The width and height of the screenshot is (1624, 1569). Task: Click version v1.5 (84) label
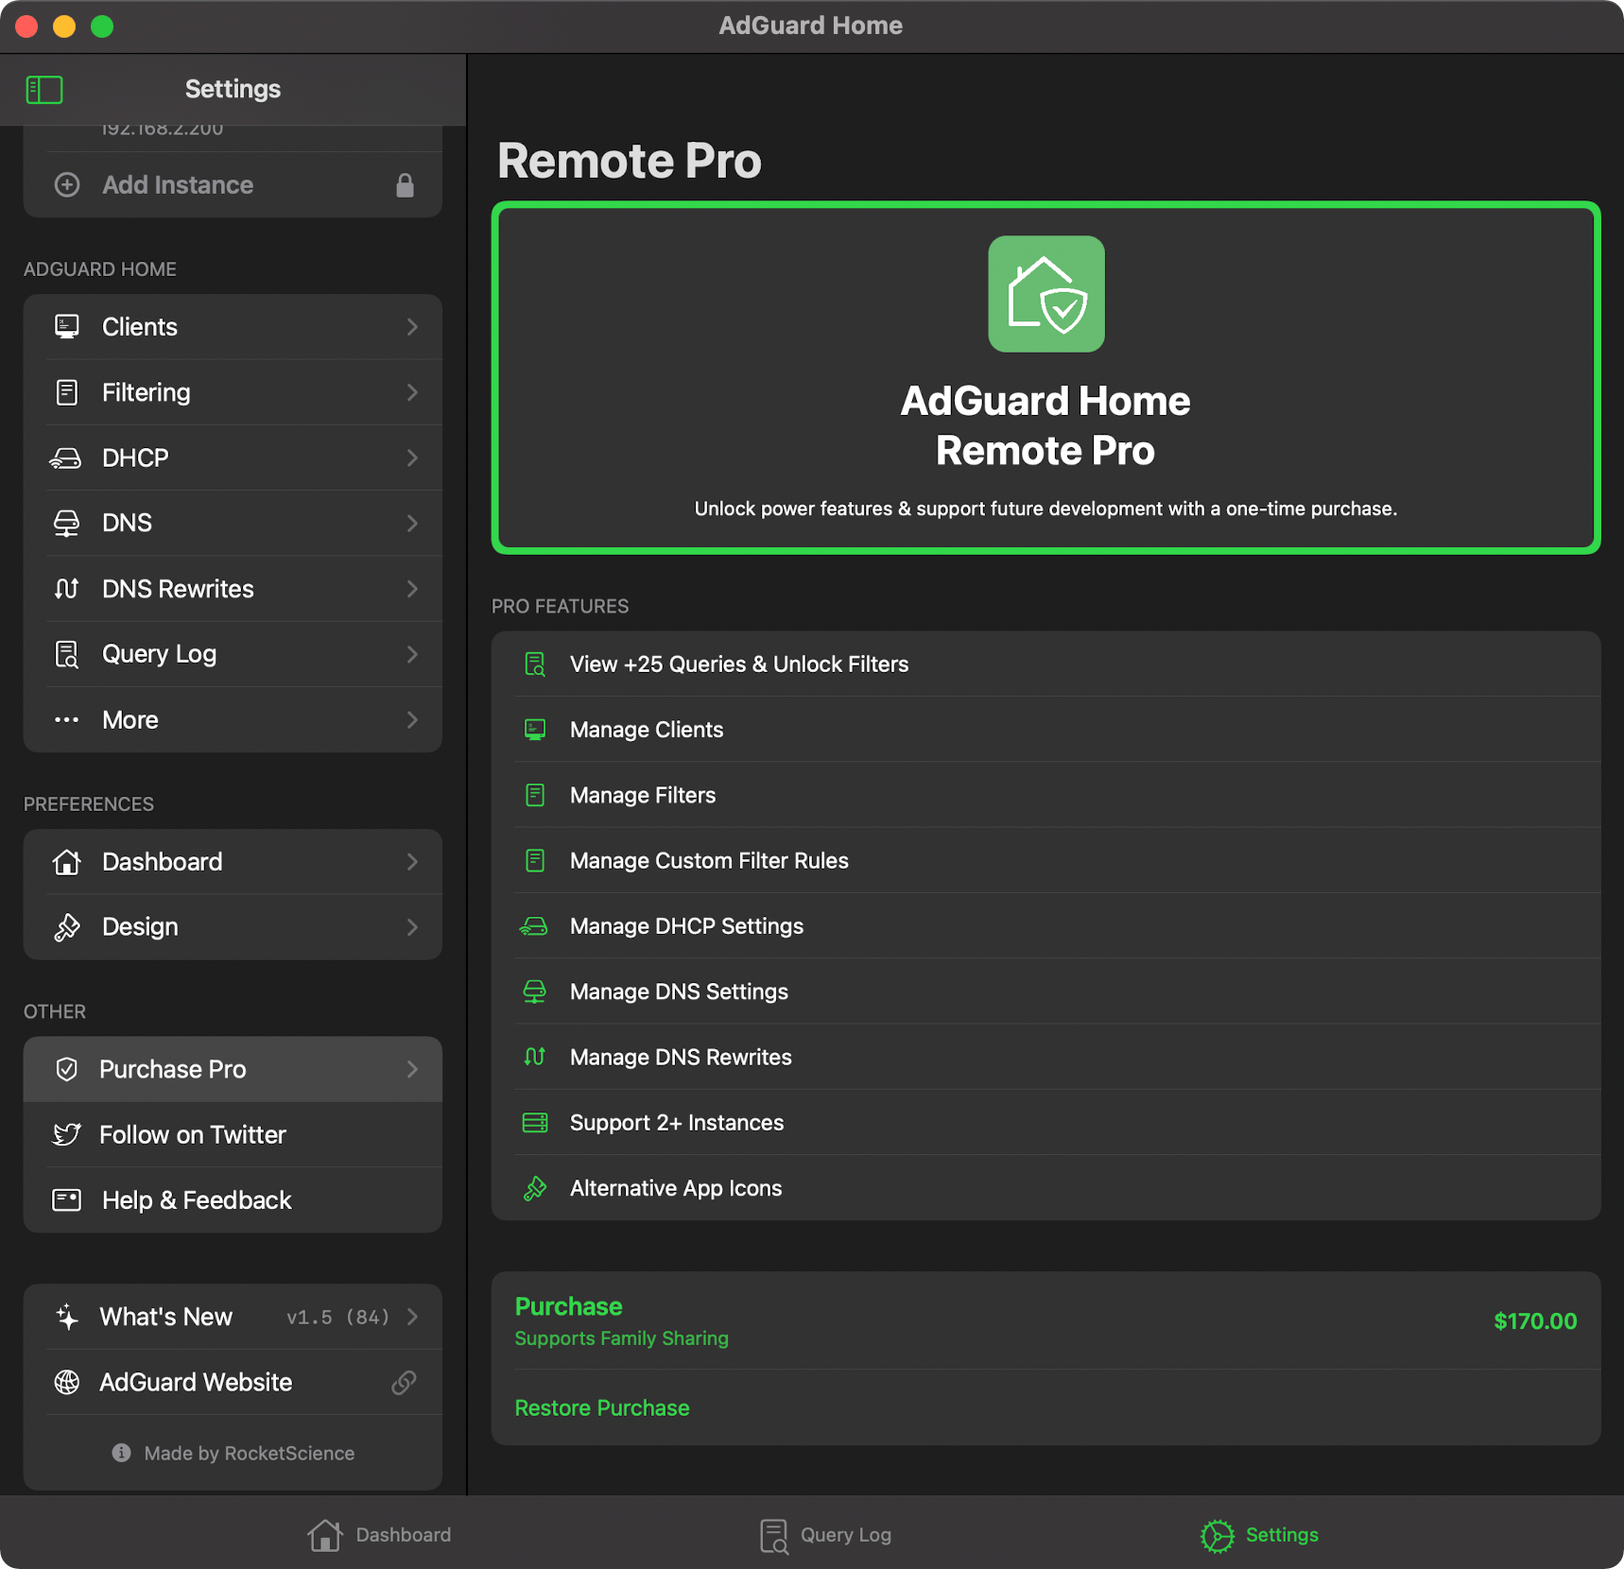pos(338,1317)
